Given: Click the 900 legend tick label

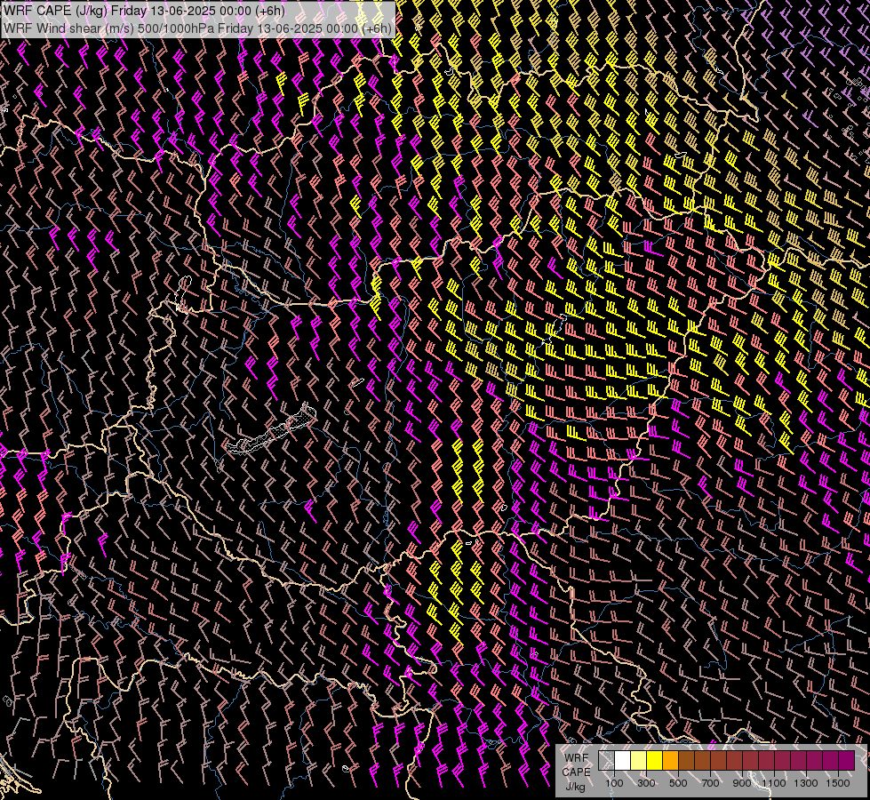Looking at the screenshot, I should [742, 783].
